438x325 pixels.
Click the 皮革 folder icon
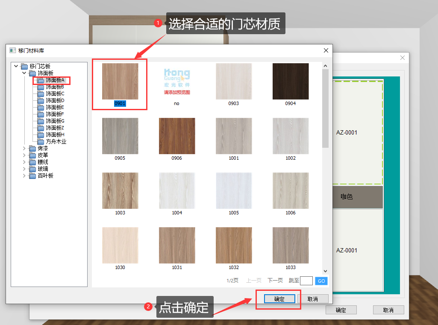click(32, 155)
